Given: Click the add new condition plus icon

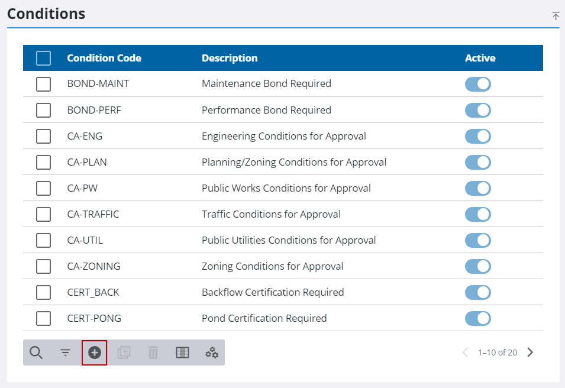Looking at the screenshot, I should point(95,353).
